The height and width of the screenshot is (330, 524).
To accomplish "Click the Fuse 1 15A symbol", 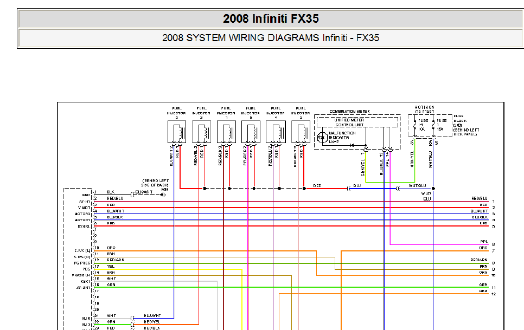I will 433,125.
